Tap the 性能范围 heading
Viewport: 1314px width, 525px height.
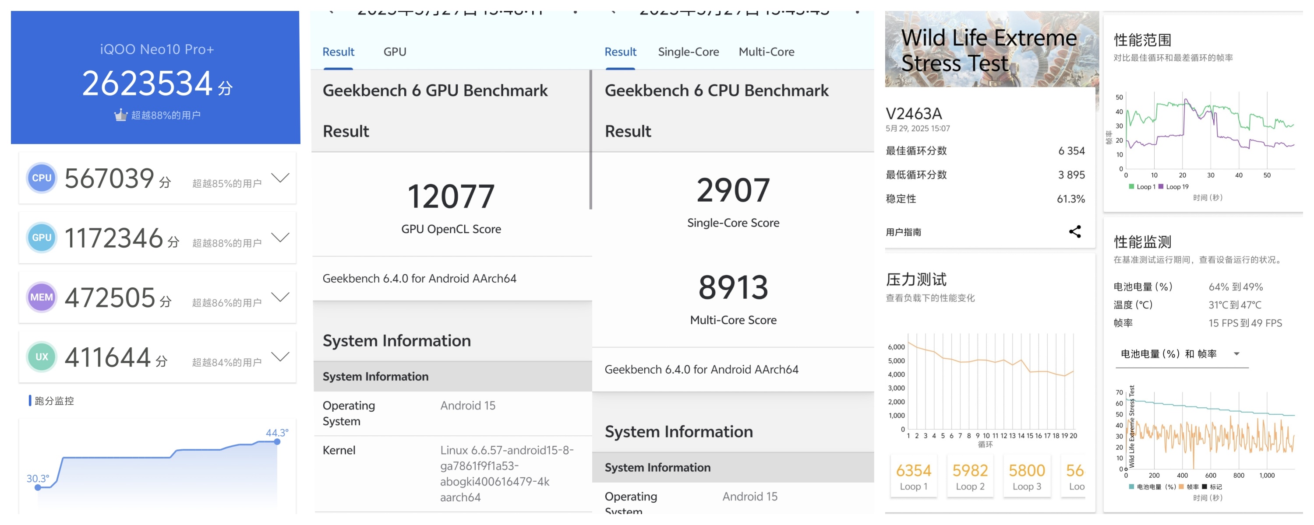click(x=1142, y=40)
